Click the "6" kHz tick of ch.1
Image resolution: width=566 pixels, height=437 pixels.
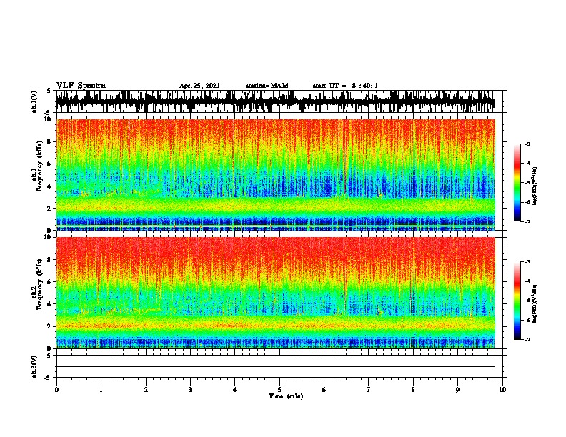point(50,164)
